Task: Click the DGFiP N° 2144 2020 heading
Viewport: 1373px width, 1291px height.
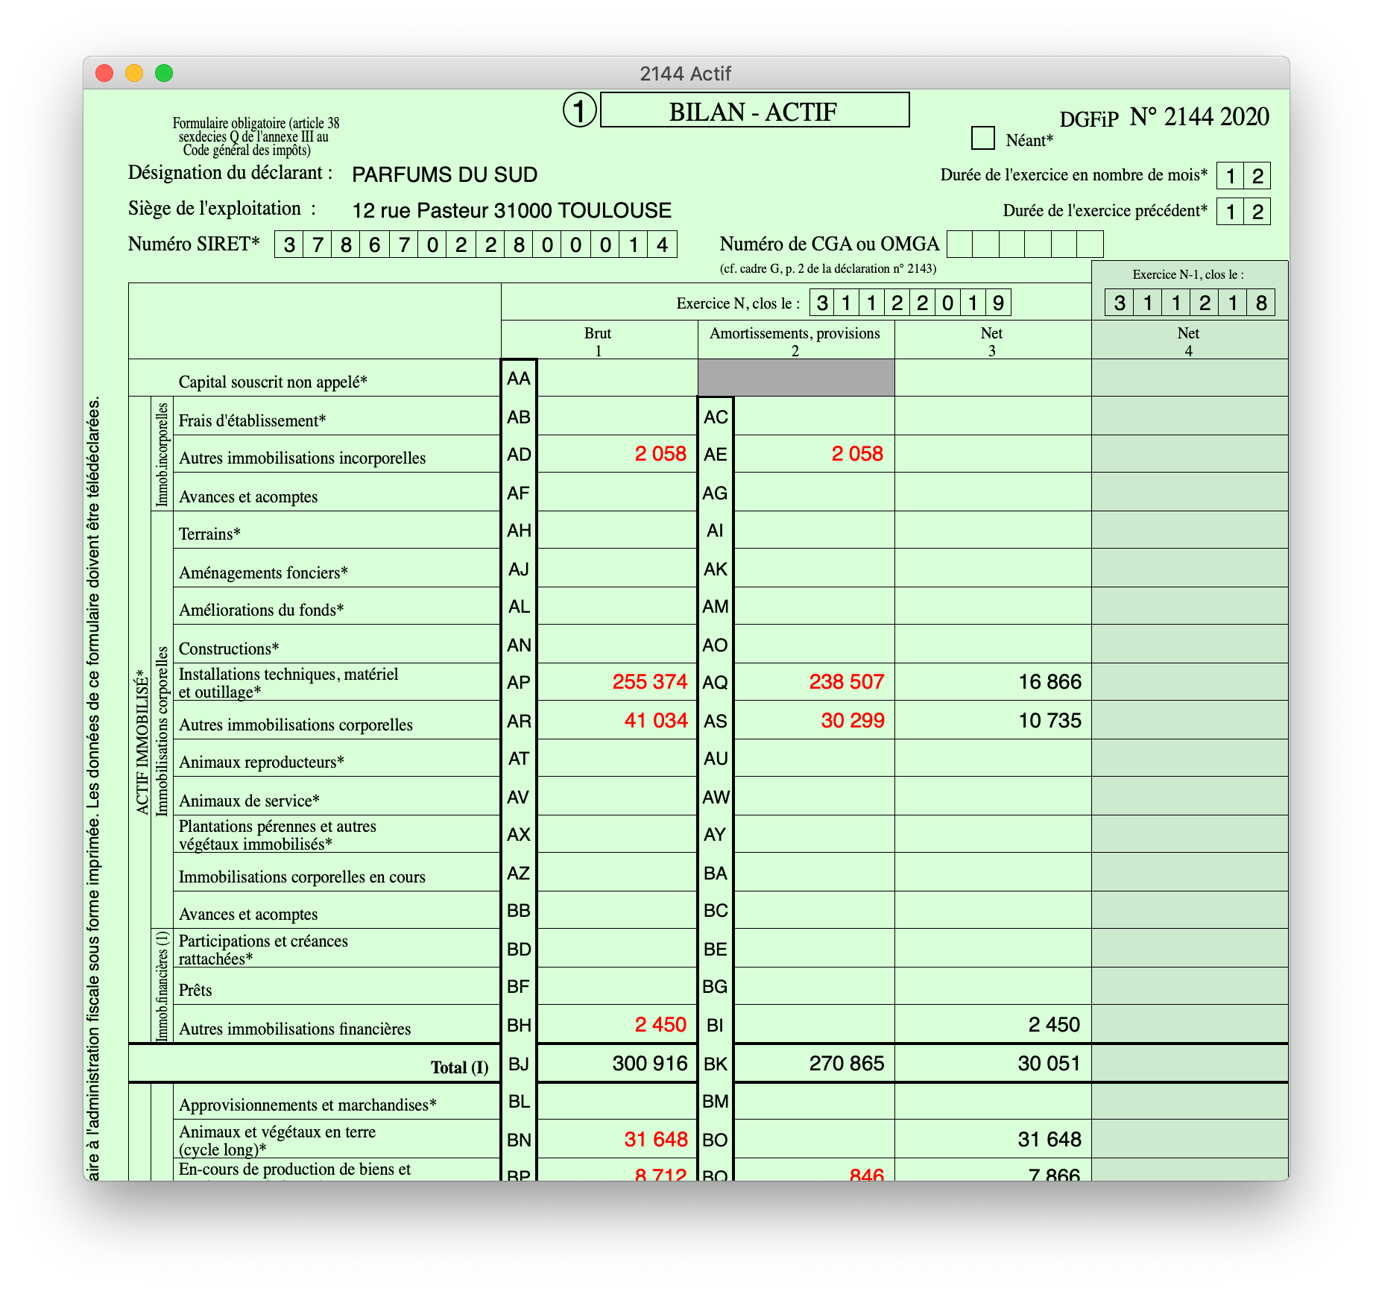Action: coord(1164,117)
